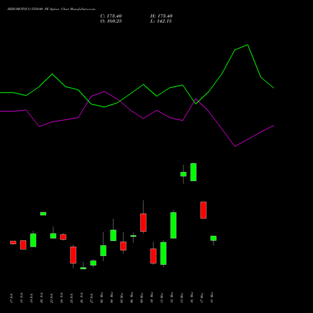Click the 17 Mar date label
Image resolution: width=313 pixels, height=313 pixels.
[x=202, y=297]
